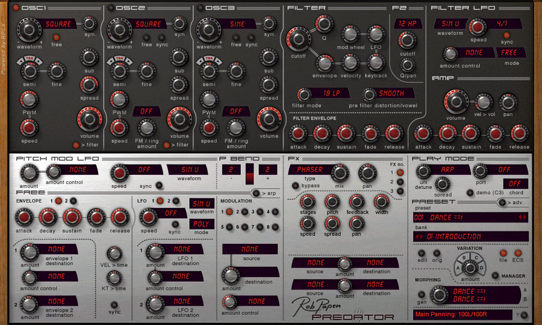The height and width of the screenshot is (325, 542).
Task: Select FX slot number 3
Action: coord(400,190)
